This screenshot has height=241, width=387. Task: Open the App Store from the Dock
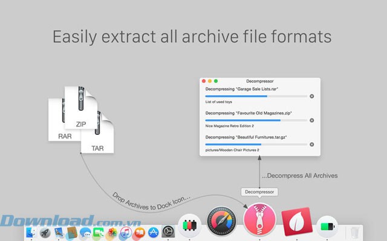pos(153,232)
